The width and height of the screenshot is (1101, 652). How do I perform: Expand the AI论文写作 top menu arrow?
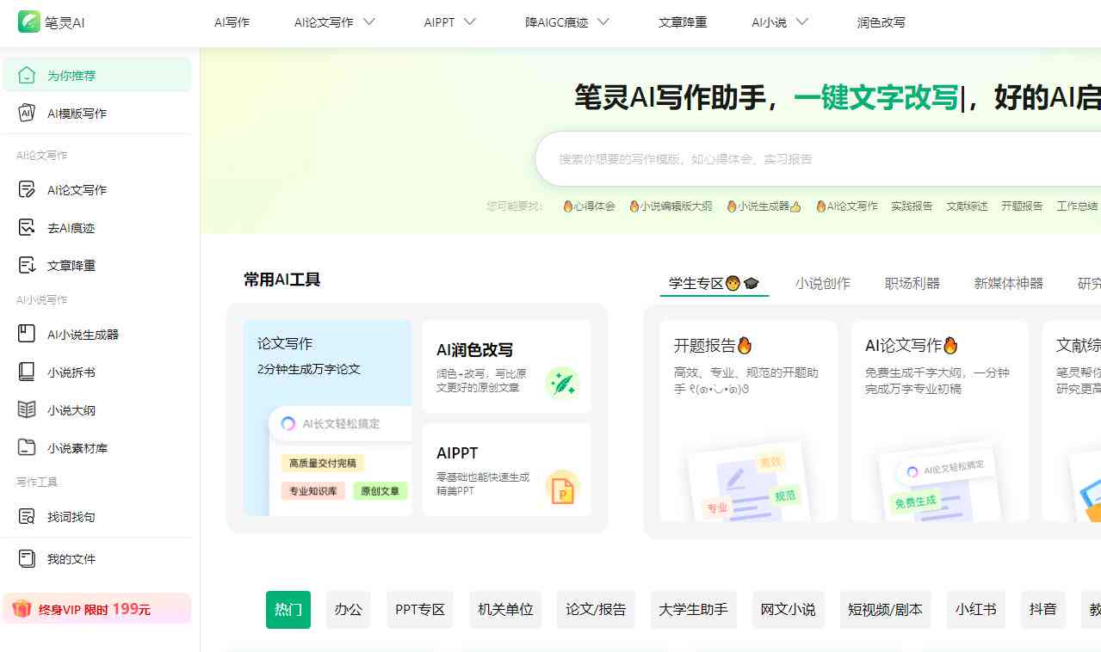(368, 22)
